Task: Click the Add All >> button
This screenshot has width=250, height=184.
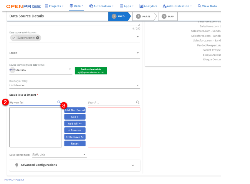Action: [75, 124]
